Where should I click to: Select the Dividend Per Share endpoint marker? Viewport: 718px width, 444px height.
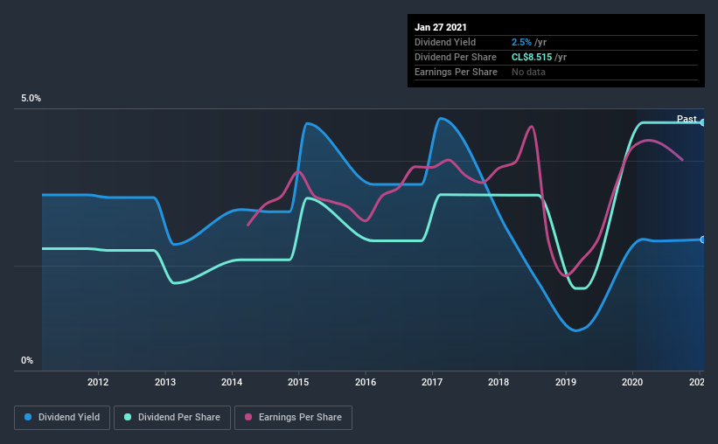702,122
